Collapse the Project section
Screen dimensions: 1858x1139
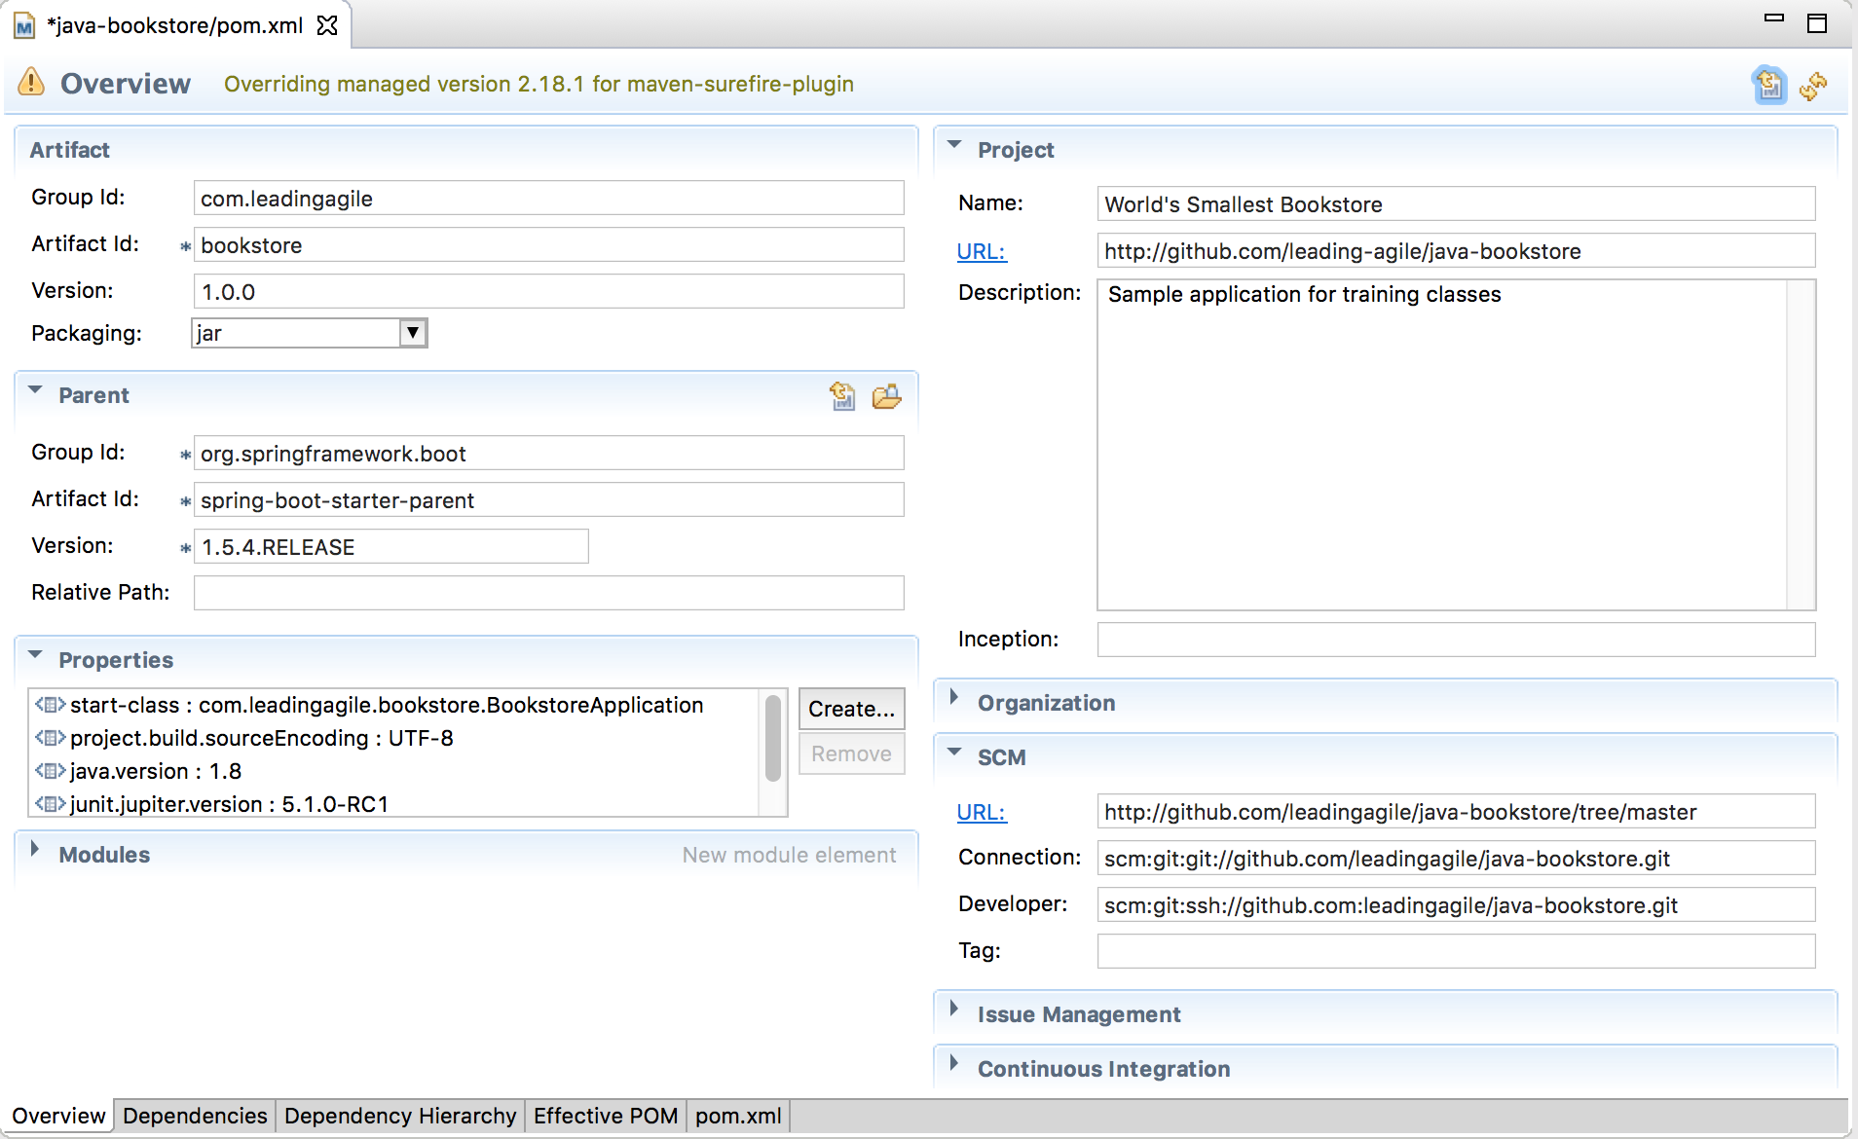tap(955, 145)
